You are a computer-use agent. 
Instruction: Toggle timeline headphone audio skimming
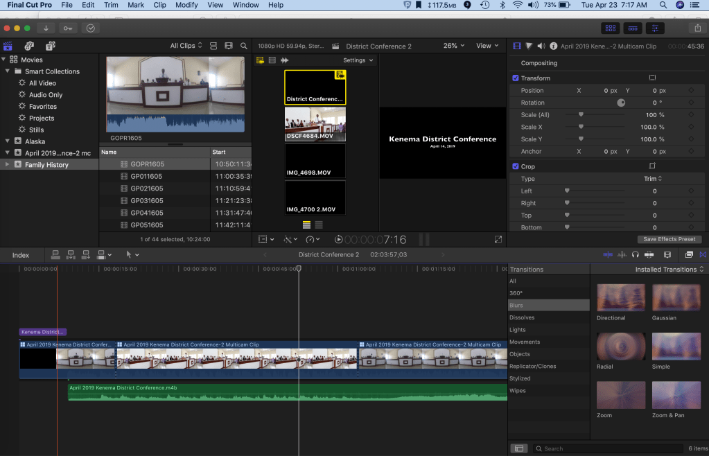point(635,255)
